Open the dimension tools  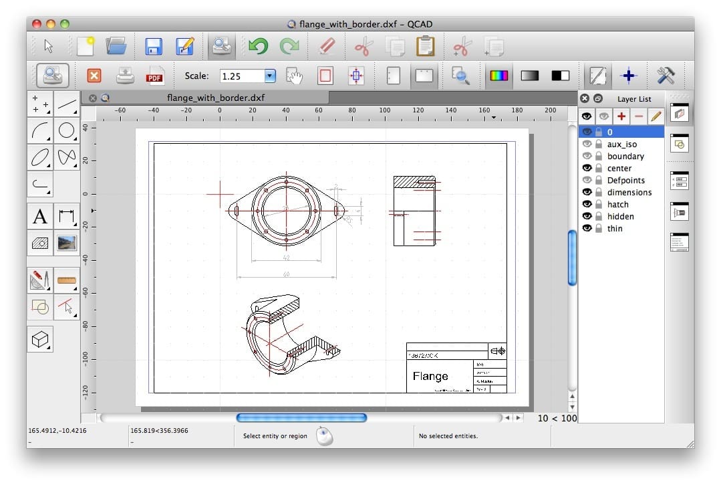tap(67, 216)
